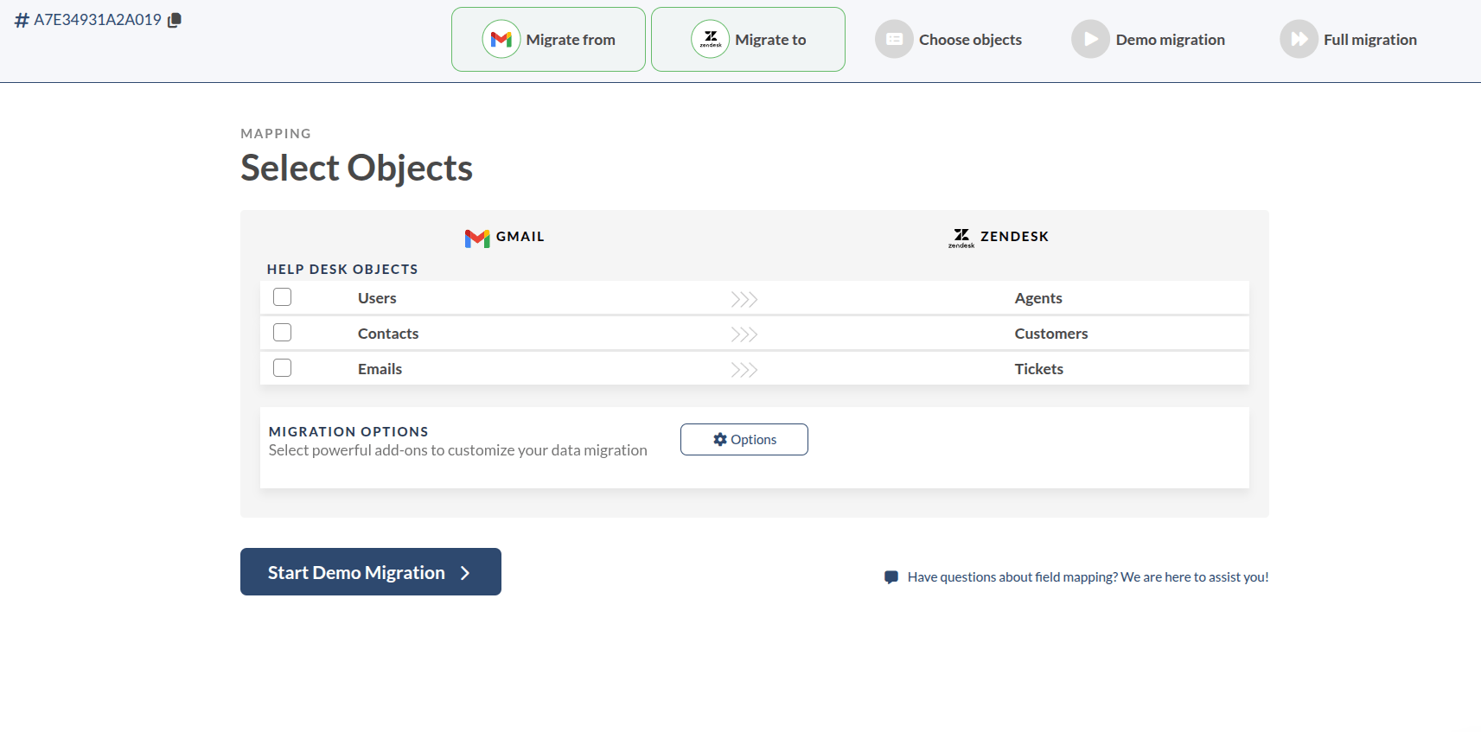
Task: Click the Tickets target label
Action: 1039,369
